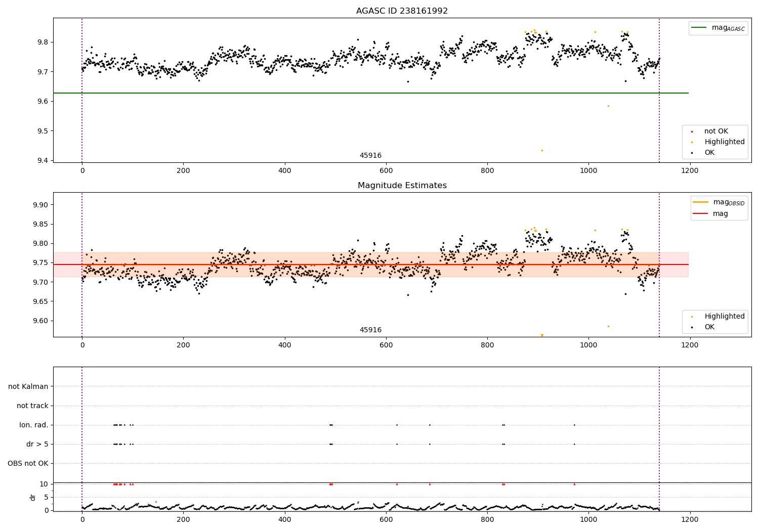Viewport: 759px width, 531px height.
Task: Click the 'not track' axis label
Action: (x=32, y=406)
